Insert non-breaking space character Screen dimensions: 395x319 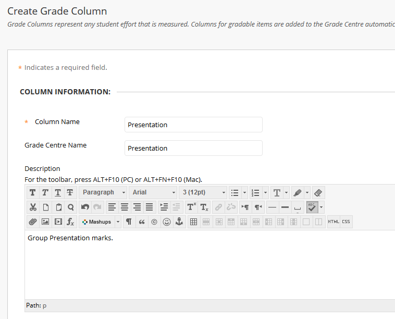click(298, 207)
